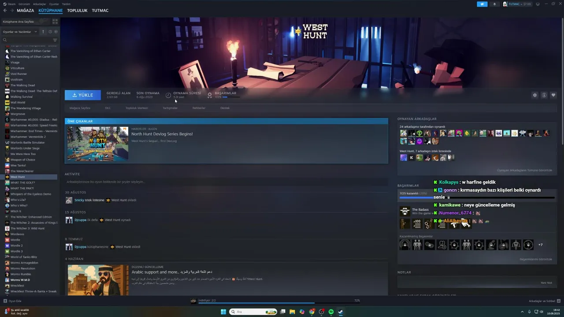
Task: Open the Oyunlar menu
Action: coord(54,4)
